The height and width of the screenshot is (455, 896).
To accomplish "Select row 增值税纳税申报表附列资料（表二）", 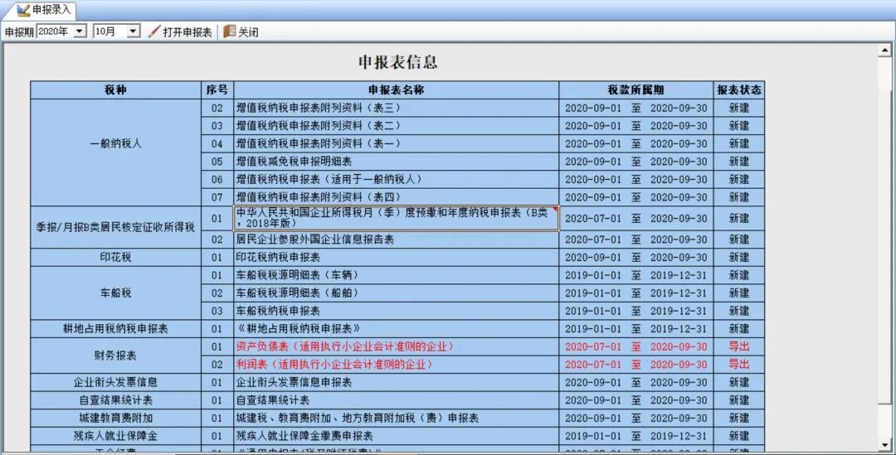I will [396, 126].
